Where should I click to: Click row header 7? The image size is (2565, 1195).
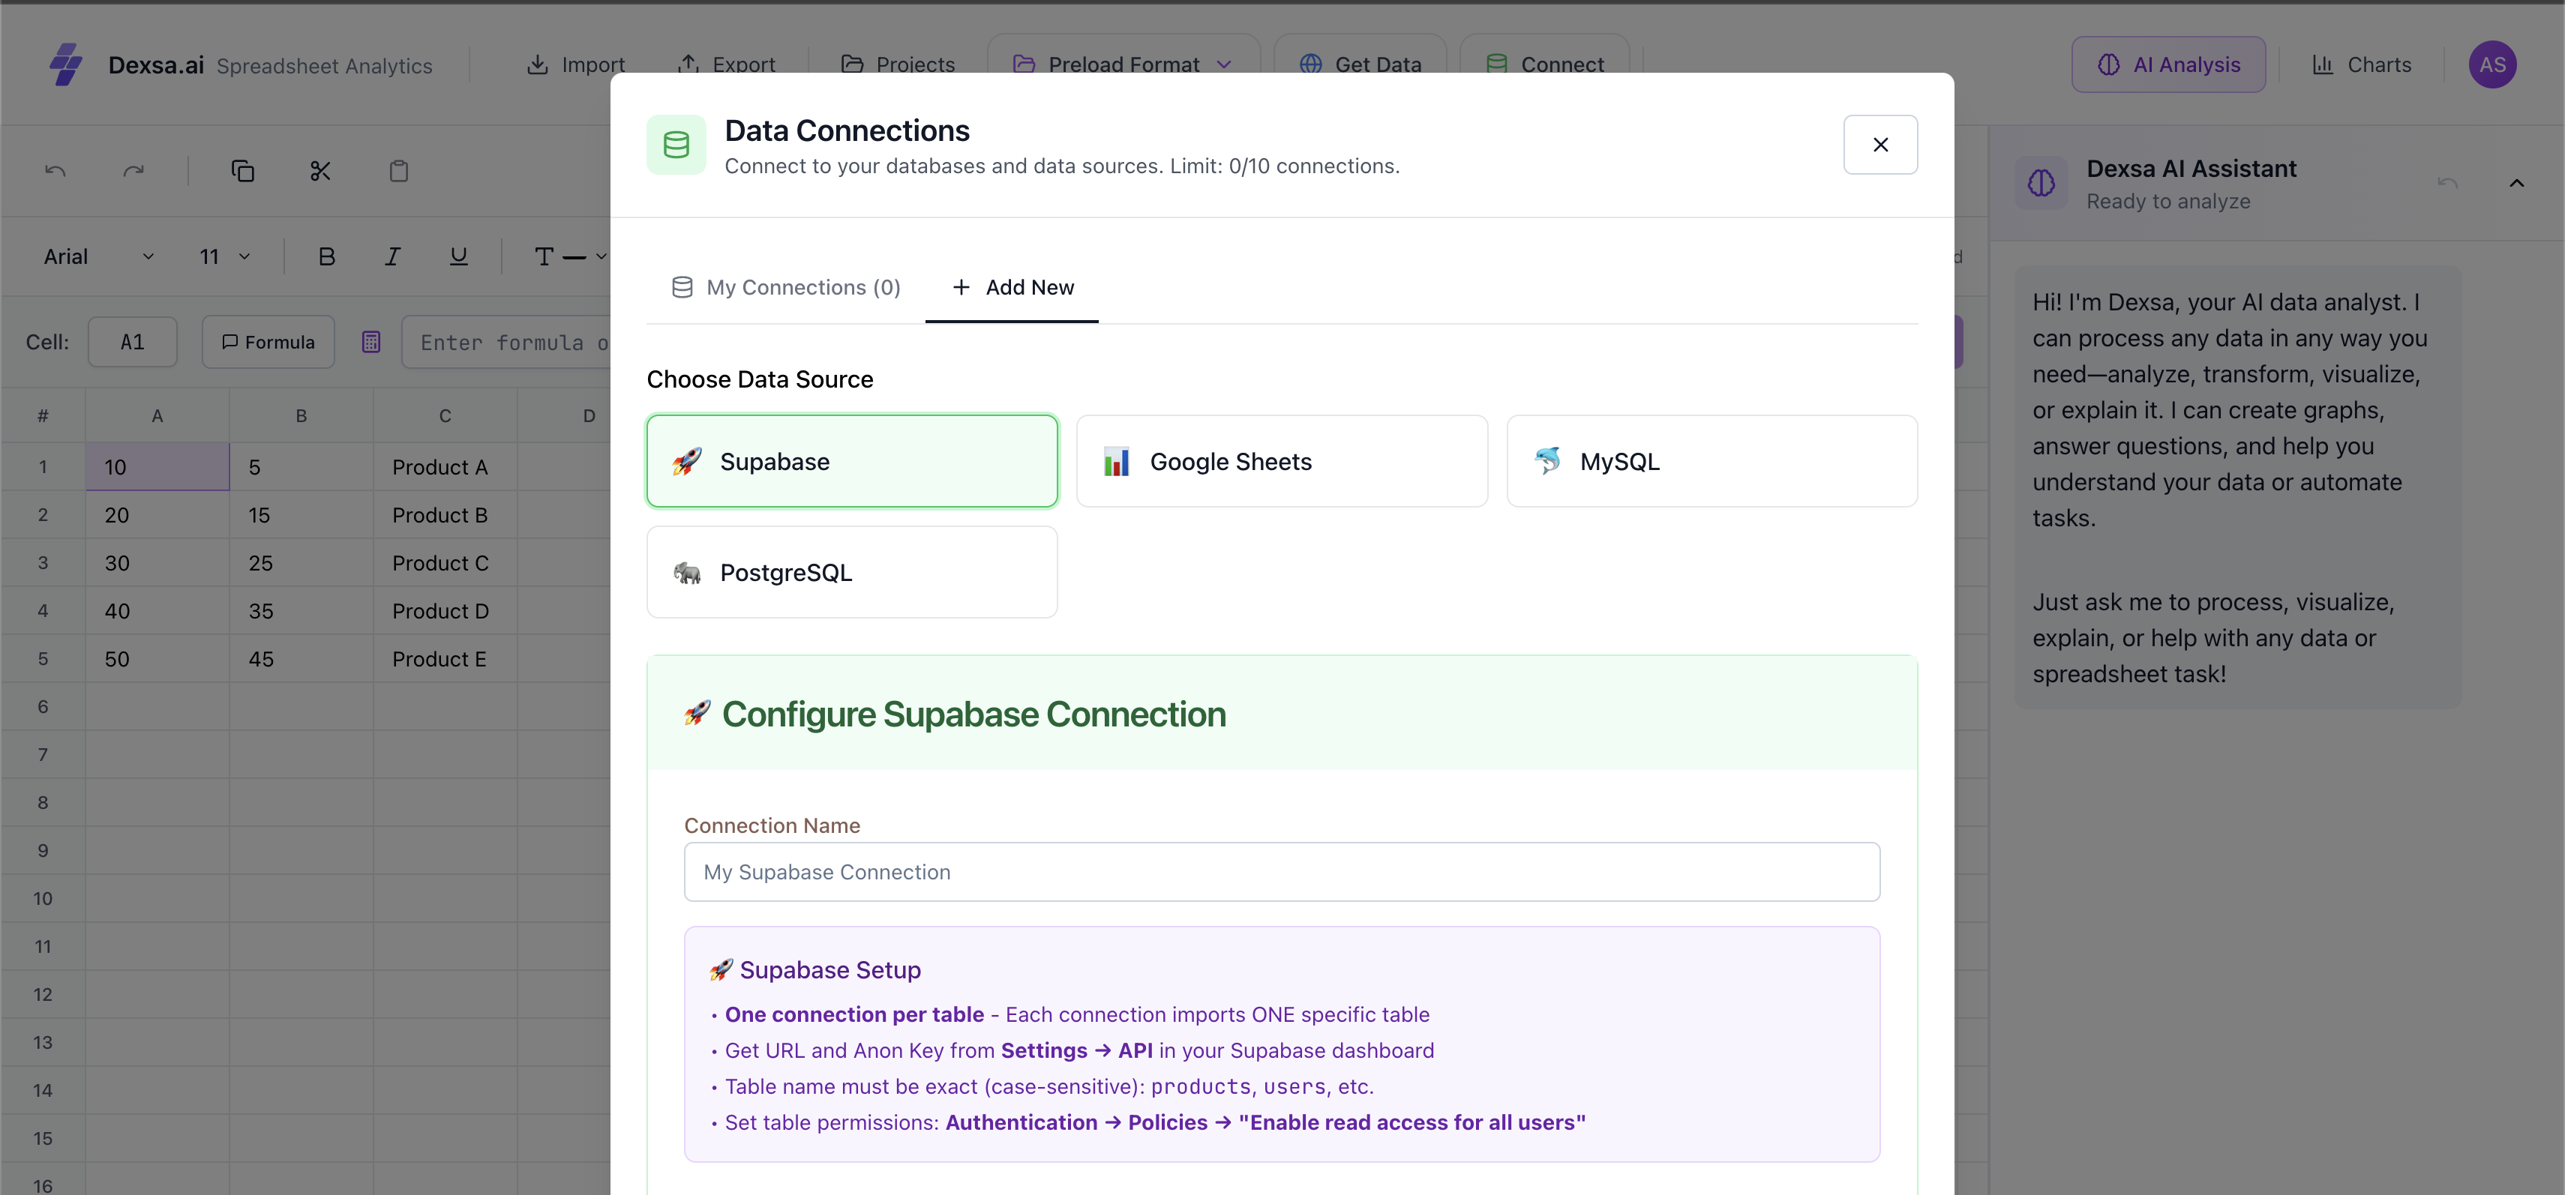[43, 754]
